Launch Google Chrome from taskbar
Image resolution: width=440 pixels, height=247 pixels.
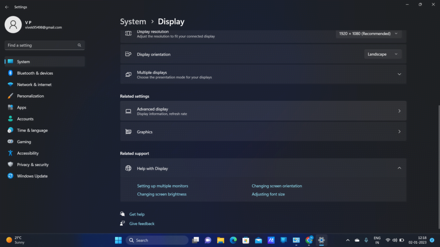[x=309, y=240]
